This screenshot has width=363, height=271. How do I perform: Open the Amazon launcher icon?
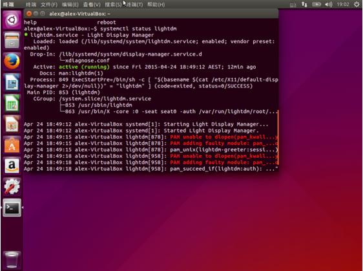point(12,166)
